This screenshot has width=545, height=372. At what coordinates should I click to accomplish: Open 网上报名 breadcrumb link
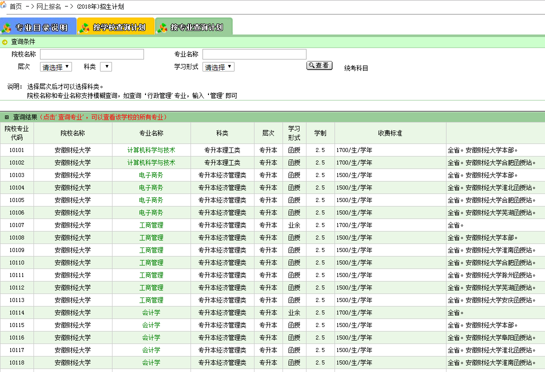point(48,6)
